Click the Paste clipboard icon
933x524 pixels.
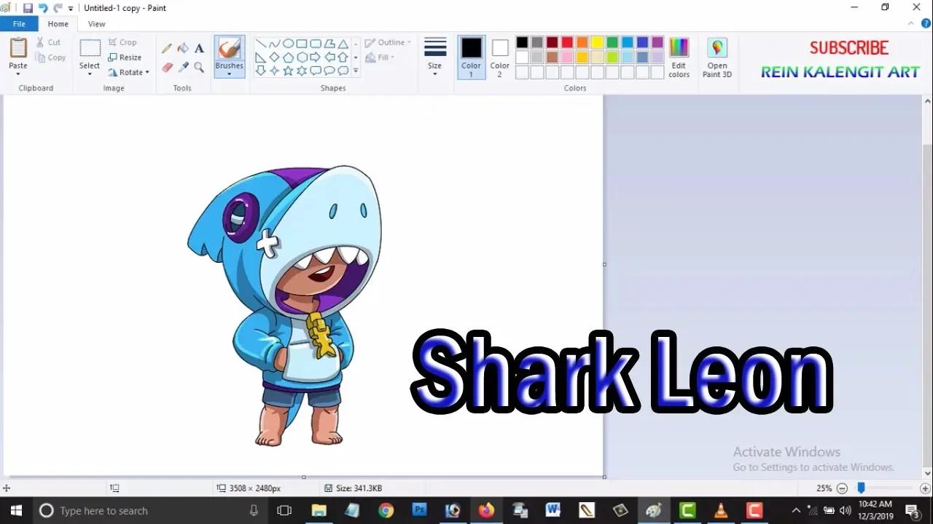click(18, 48)
